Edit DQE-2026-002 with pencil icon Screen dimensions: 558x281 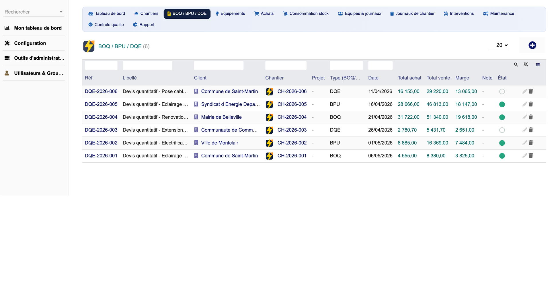tap(524, 143)
